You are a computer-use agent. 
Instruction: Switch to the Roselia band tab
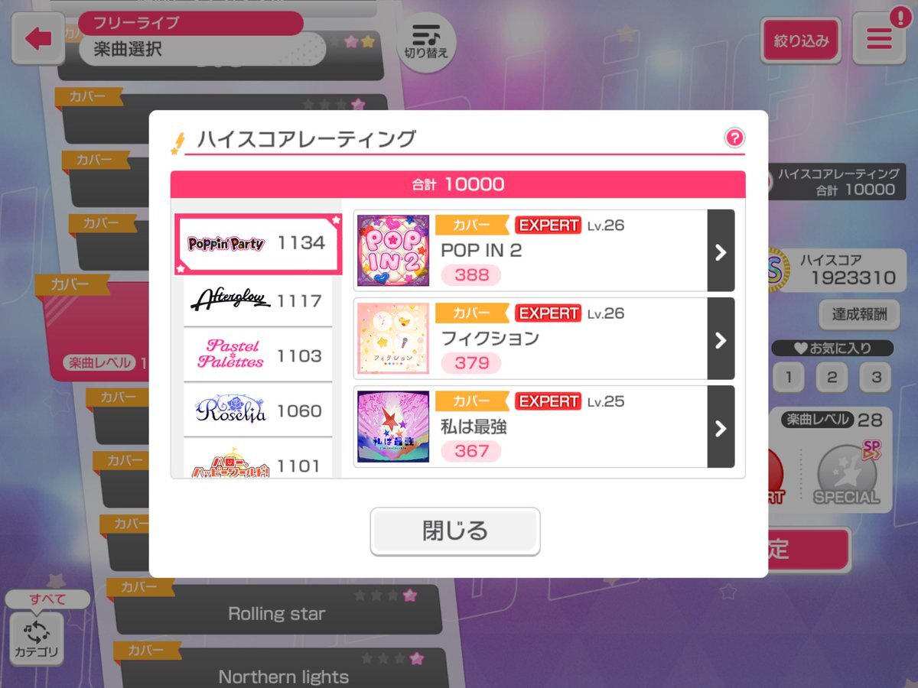tap(258, 411)
